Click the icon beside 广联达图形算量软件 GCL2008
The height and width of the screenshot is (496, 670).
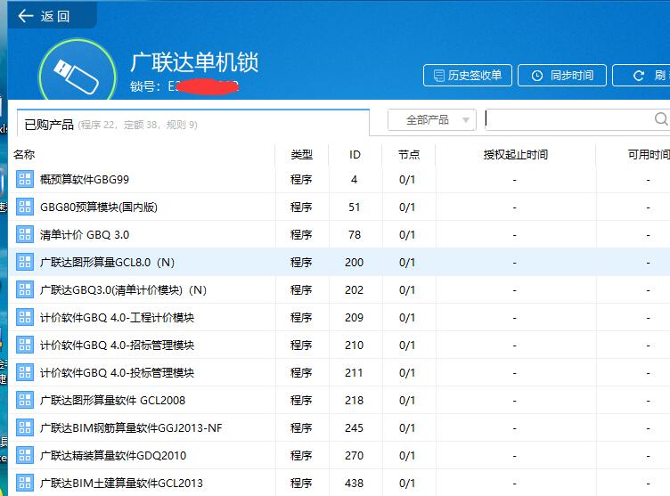[25, 400]
